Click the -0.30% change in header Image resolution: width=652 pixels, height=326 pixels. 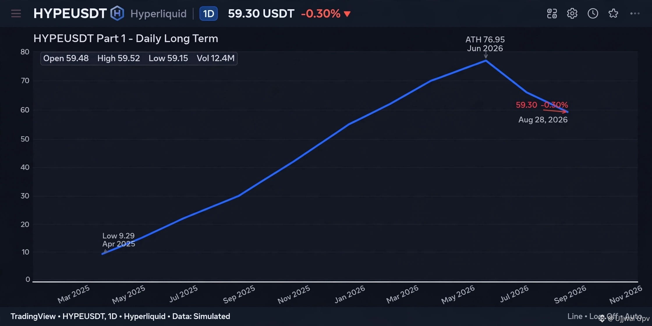point(320,13)
